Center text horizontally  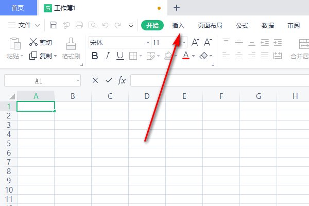239,56
